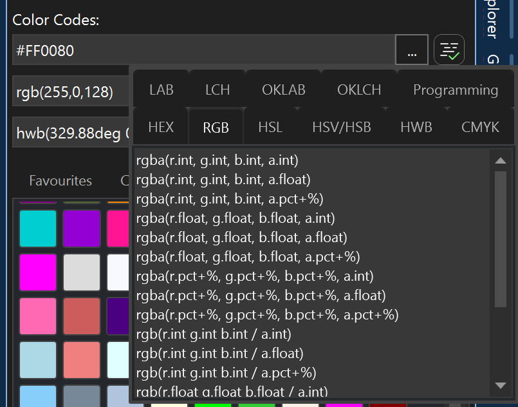Click the ellipsis (...) picker button
Image resolution: width=518 pixels, height=407 pixels.
[x=412, y=50]
